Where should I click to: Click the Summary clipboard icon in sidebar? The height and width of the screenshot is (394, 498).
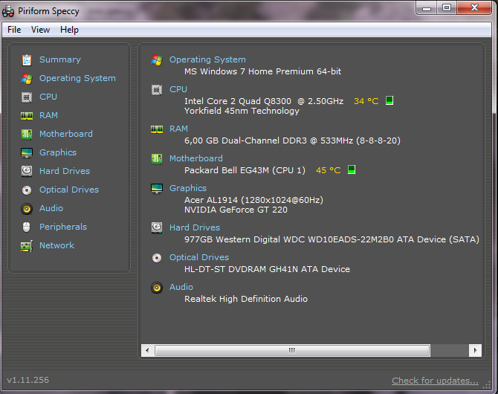pyautogui.click(x=27, y=59)
